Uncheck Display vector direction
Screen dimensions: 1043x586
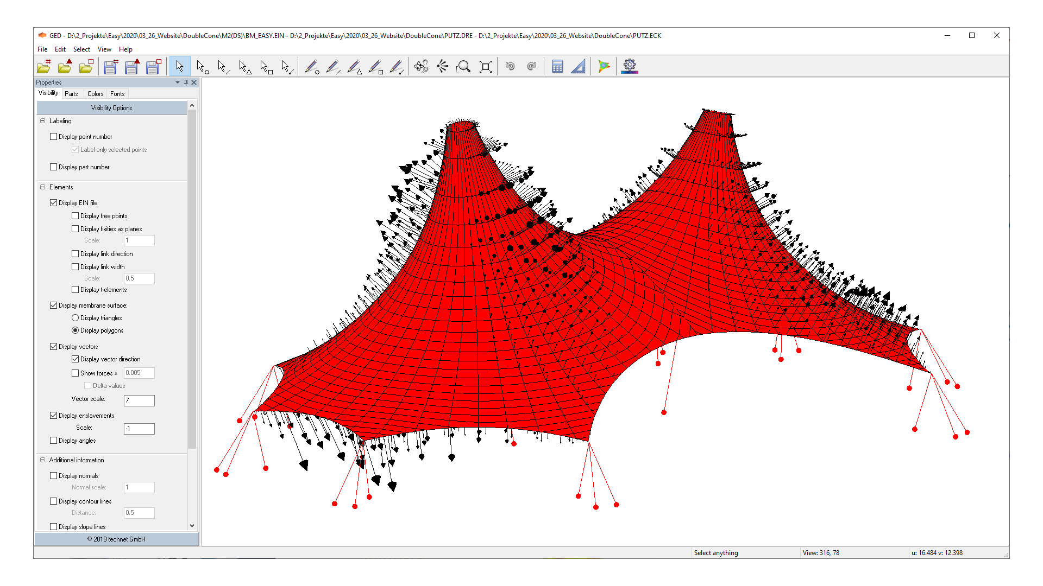tap(75, 359)
